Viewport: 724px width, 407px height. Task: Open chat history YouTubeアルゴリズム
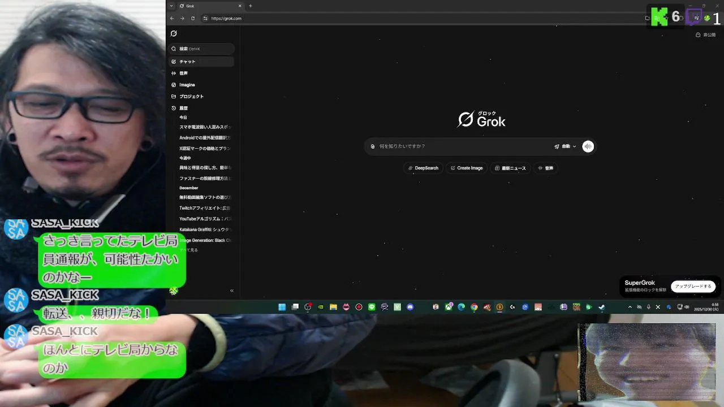click(205, 219)
